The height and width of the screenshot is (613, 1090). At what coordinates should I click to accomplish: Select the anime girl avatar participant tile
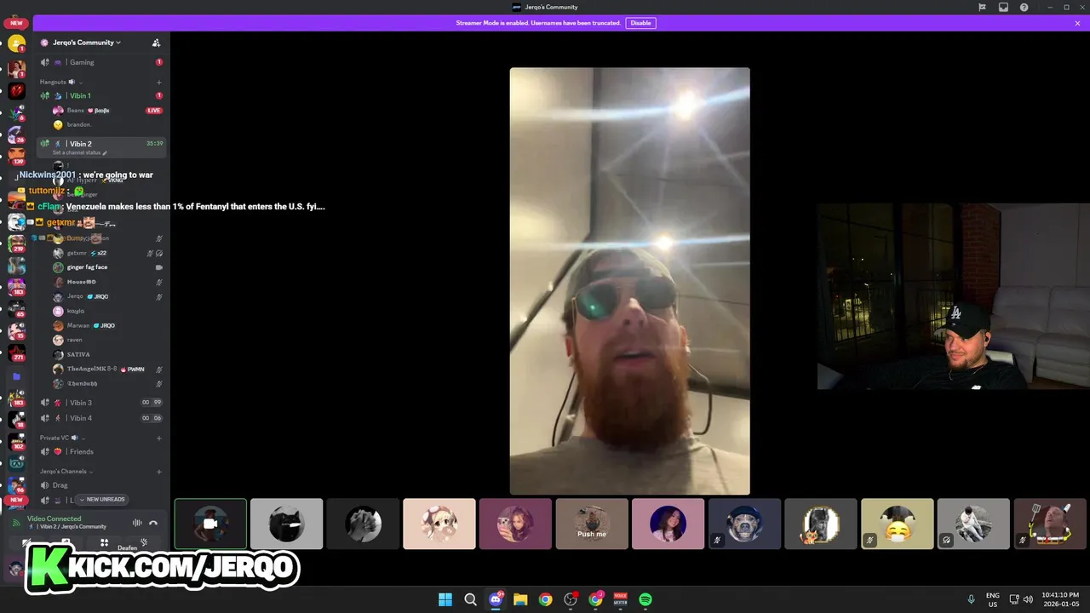point(439,524)
